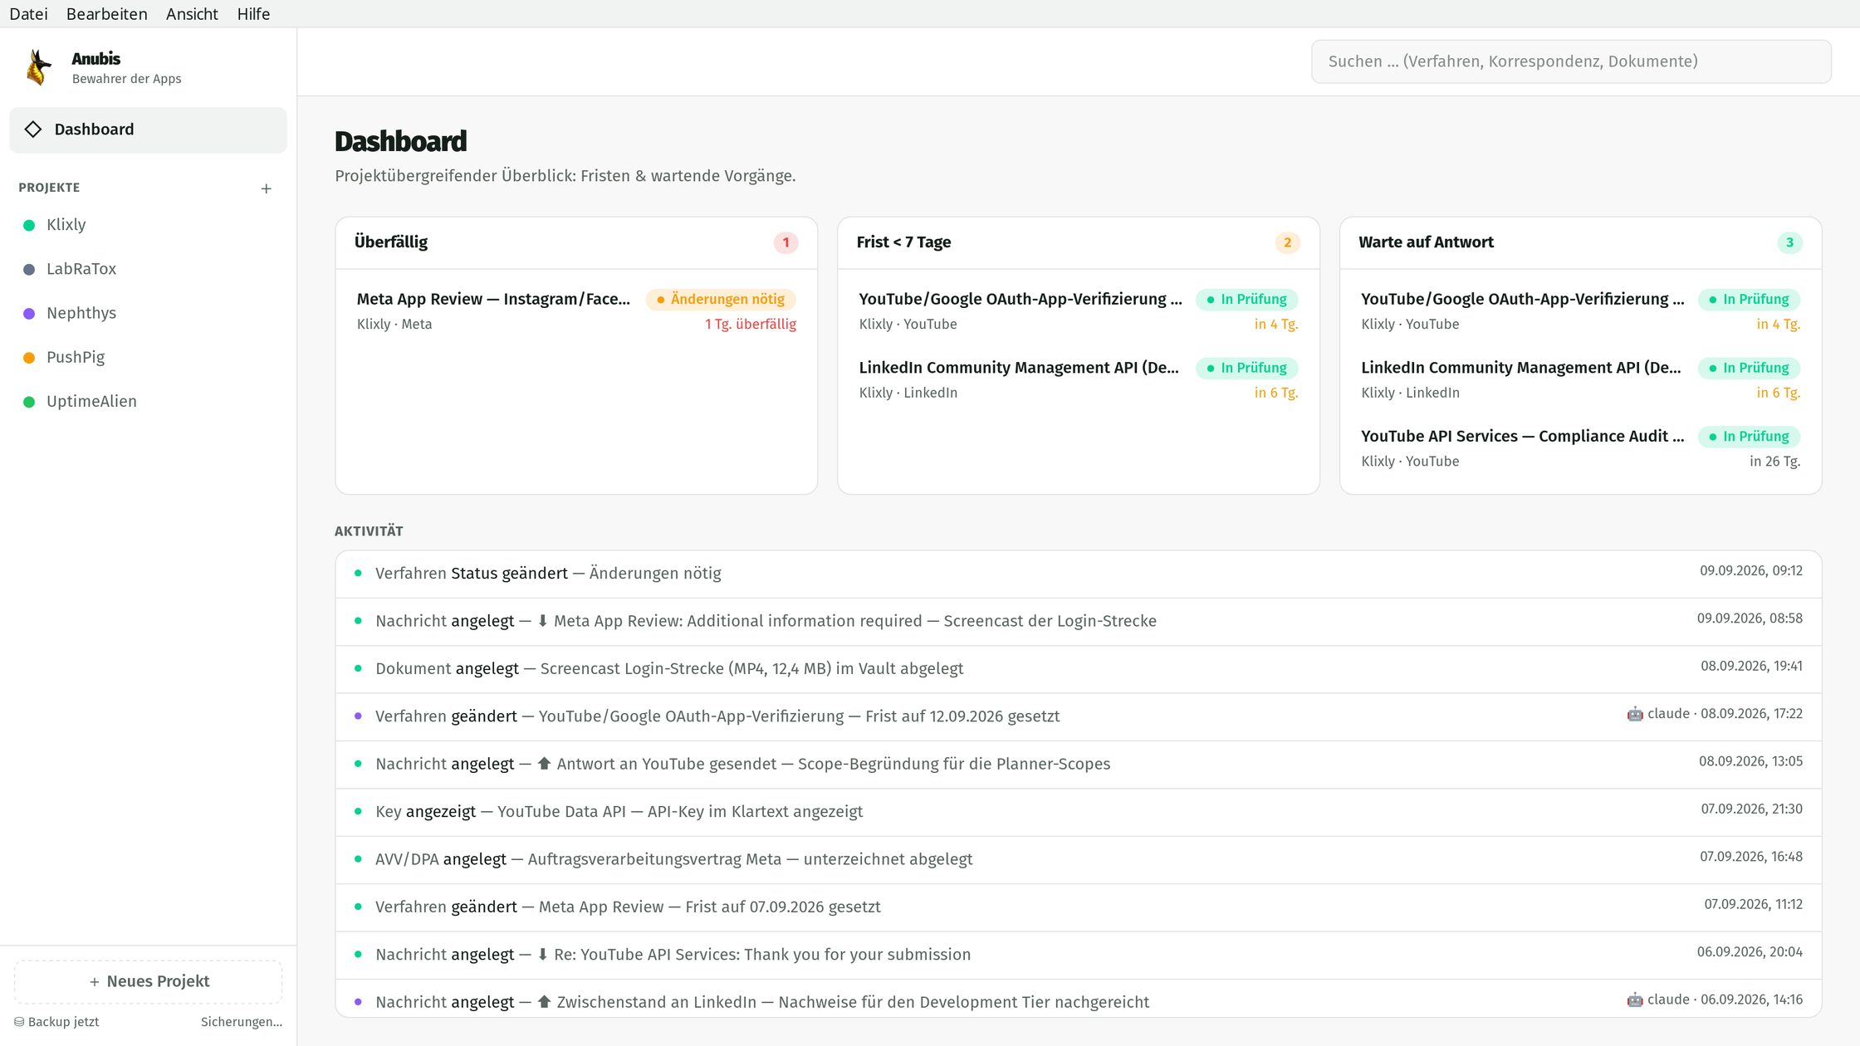Click the purple Nephthys project dot
This screenshot has width=1860, height=1046.
29,314
